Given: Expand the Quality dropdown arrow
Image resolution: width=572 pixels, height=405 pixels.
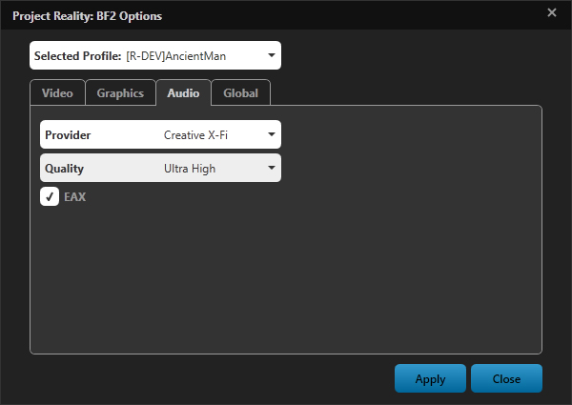Looking at the screenshot, I should tap(271, 169).
